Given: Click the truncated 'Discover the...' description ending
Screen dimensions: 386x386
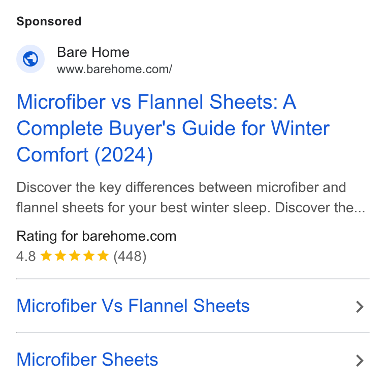Looking at the screenshot, I should click(x=320, y=208).
